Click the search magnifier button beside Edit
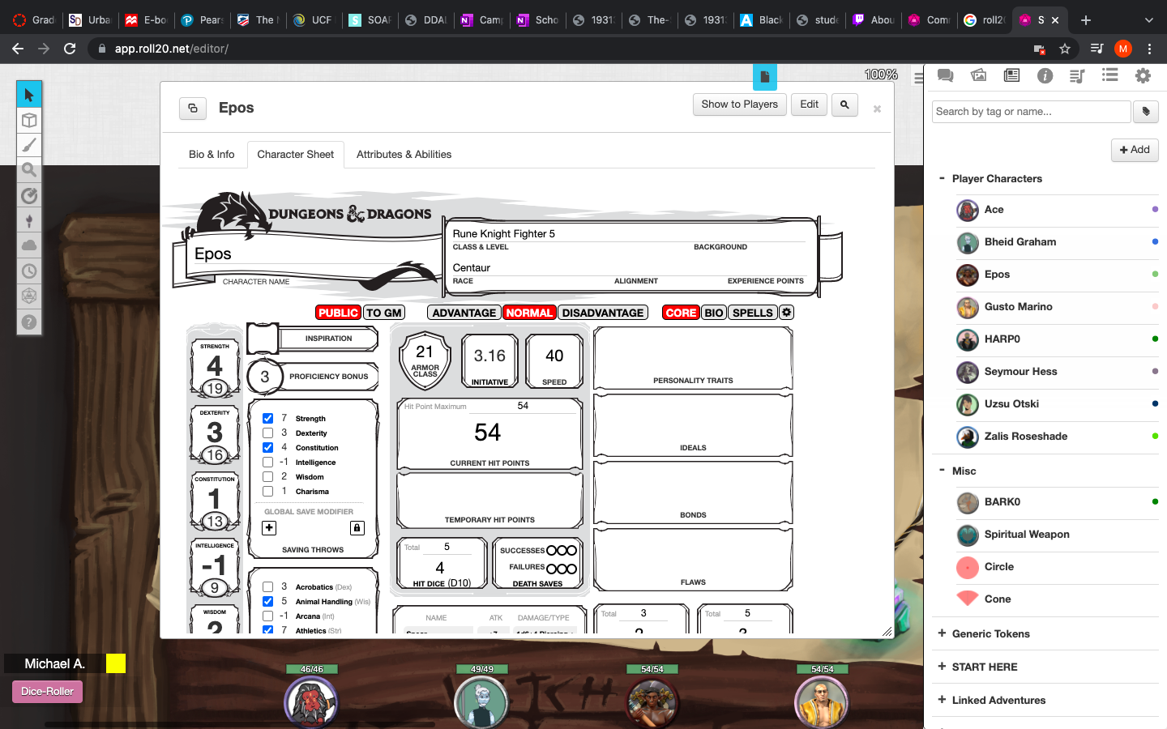This screenshot has width=1167, height=729. tap(844, 104)
